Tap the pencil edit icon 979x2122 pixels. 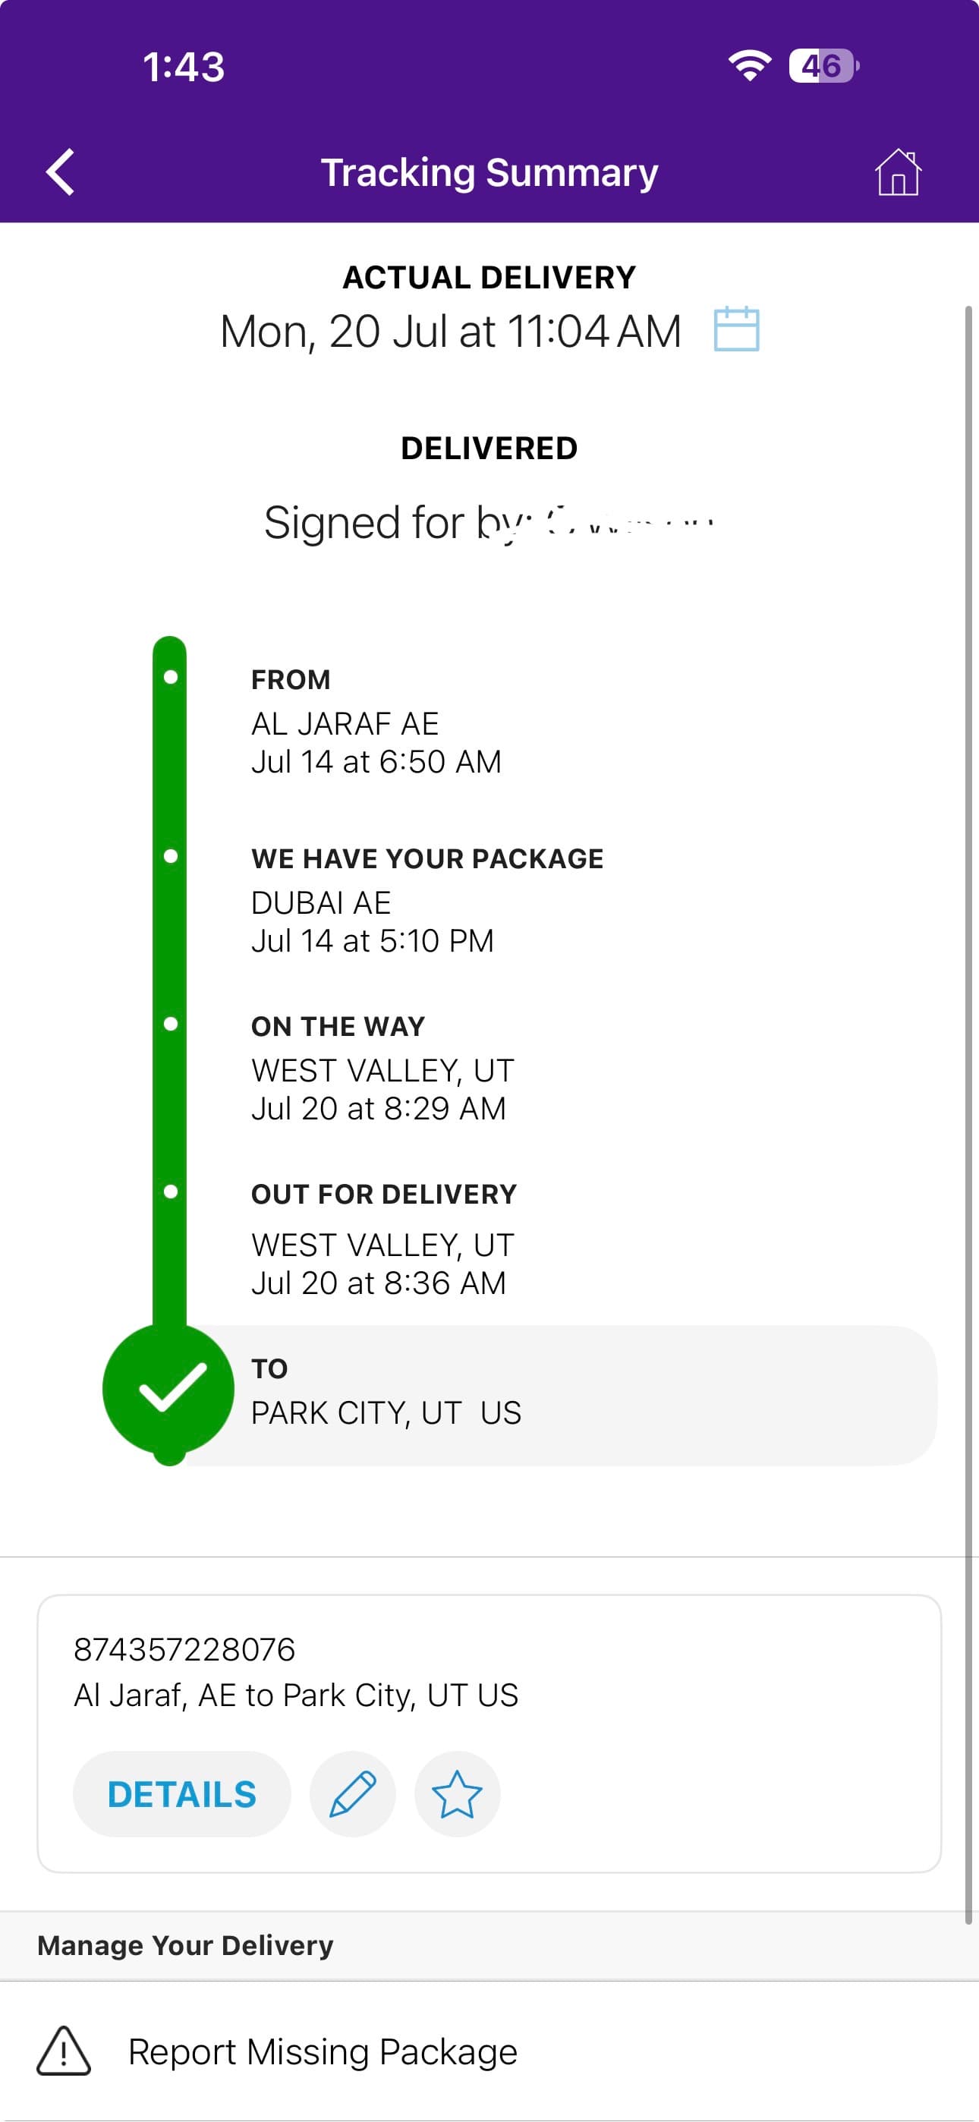353,1793
